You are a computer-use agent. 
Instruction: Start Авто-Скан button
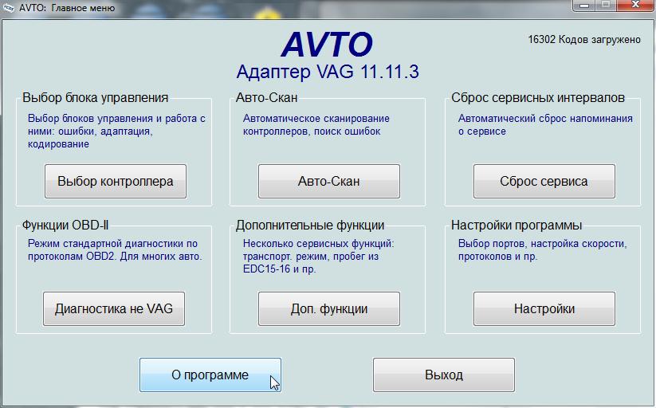pos(329,181)
